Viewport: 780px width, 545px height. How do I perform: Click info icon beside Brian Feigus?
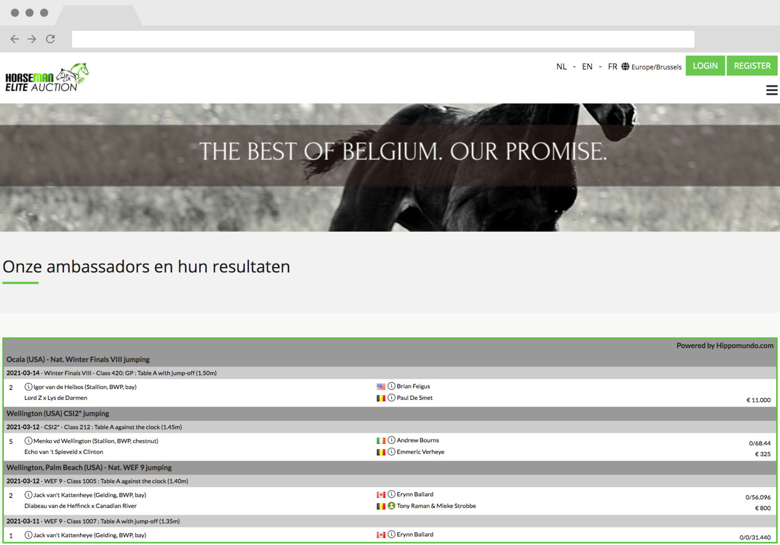[x=391, y=386]
